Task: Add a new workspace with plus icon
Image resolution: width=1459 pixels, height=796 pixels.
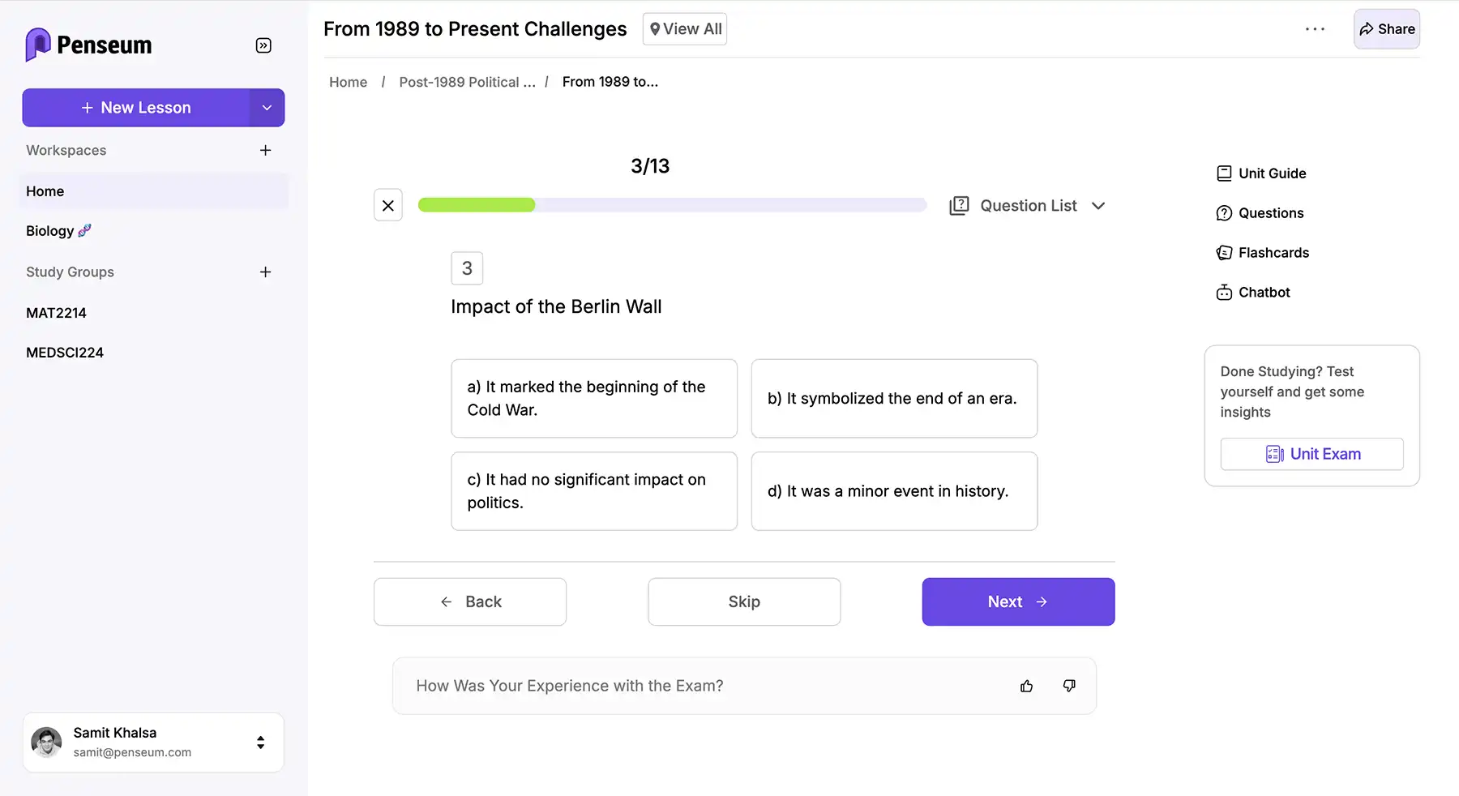Action: pos(265,150)
